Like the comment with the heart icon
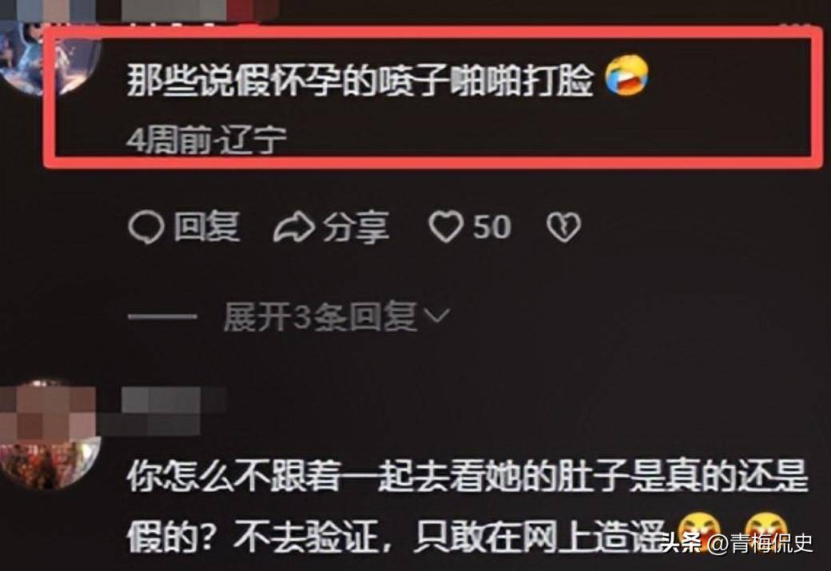The image size is (831, 571). tap(446, 228)
